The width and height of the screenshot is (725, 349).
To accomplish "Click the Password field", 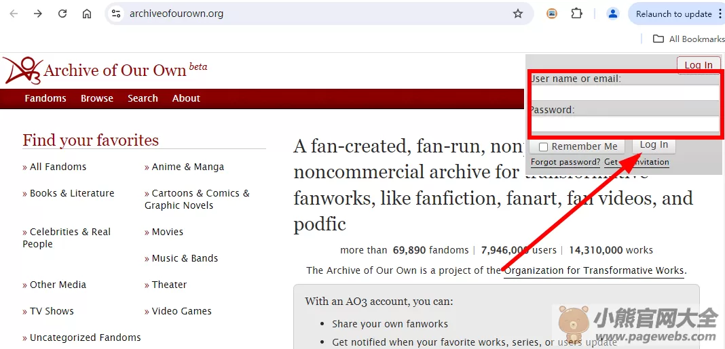I will point(625,125).
